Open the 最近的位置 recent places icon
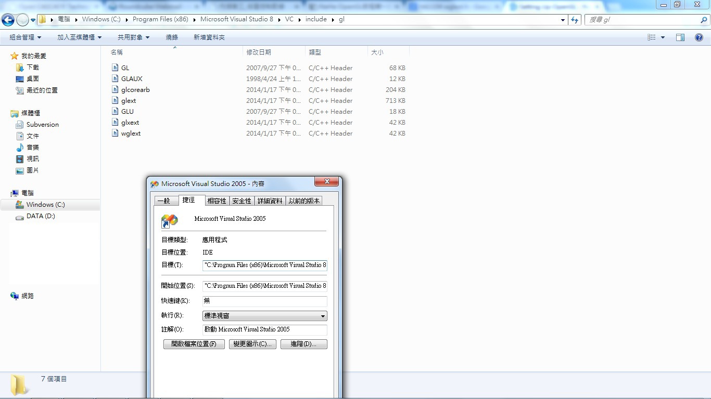 pos(20,90)
